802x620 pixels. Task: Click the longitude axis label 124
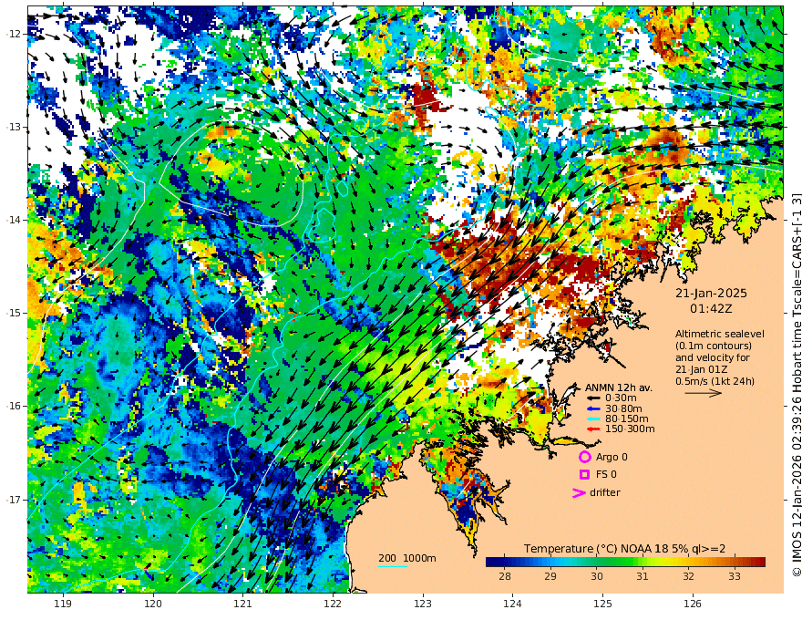(x=512, y=604)
